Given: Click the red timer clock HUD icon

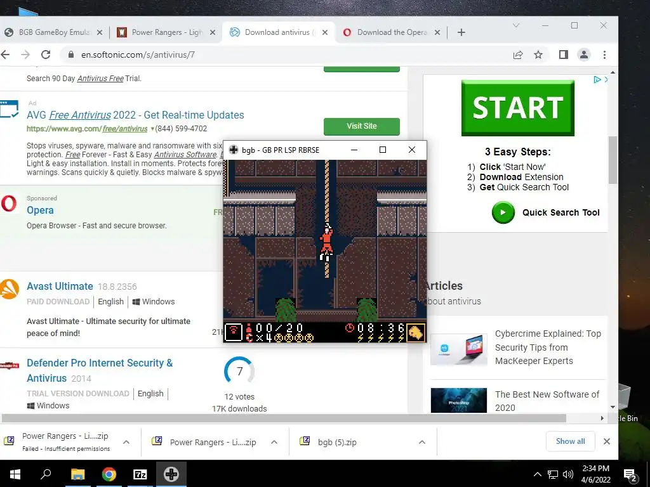Looking at the screenshot, I should click(350, 328).
